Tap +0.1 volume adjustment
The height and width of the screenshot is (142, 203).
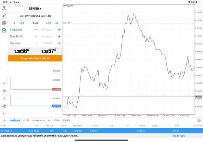coord(49,23)
